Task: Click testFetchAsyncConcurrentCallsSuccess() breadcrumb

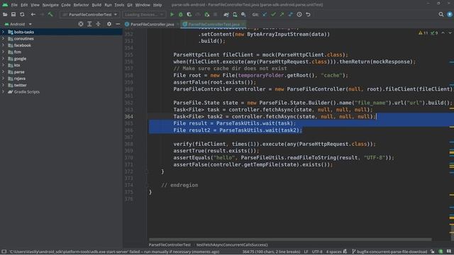Action: [x=232, y=245]
